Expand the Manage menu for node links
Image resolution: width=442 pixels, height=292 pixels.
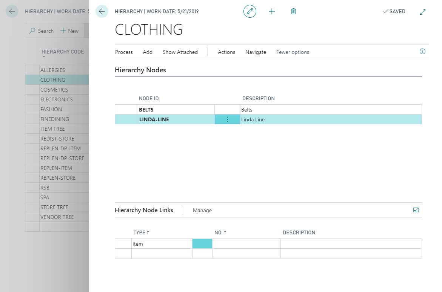[202, 210]
